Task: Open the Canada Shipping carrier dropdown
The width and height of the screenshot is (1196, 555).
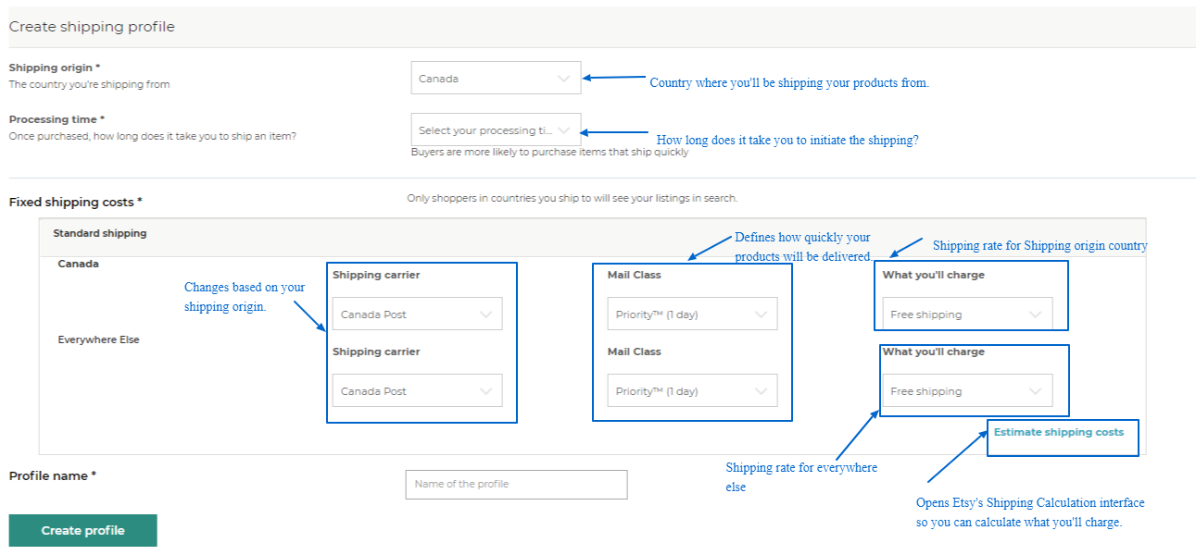Action: pos(417,314)
